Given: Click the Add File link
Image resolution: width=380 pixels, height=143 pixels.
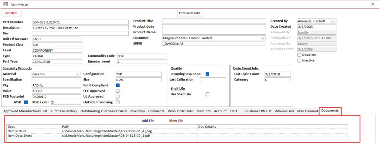Looking at the screenshot, I should click(148, 120).
